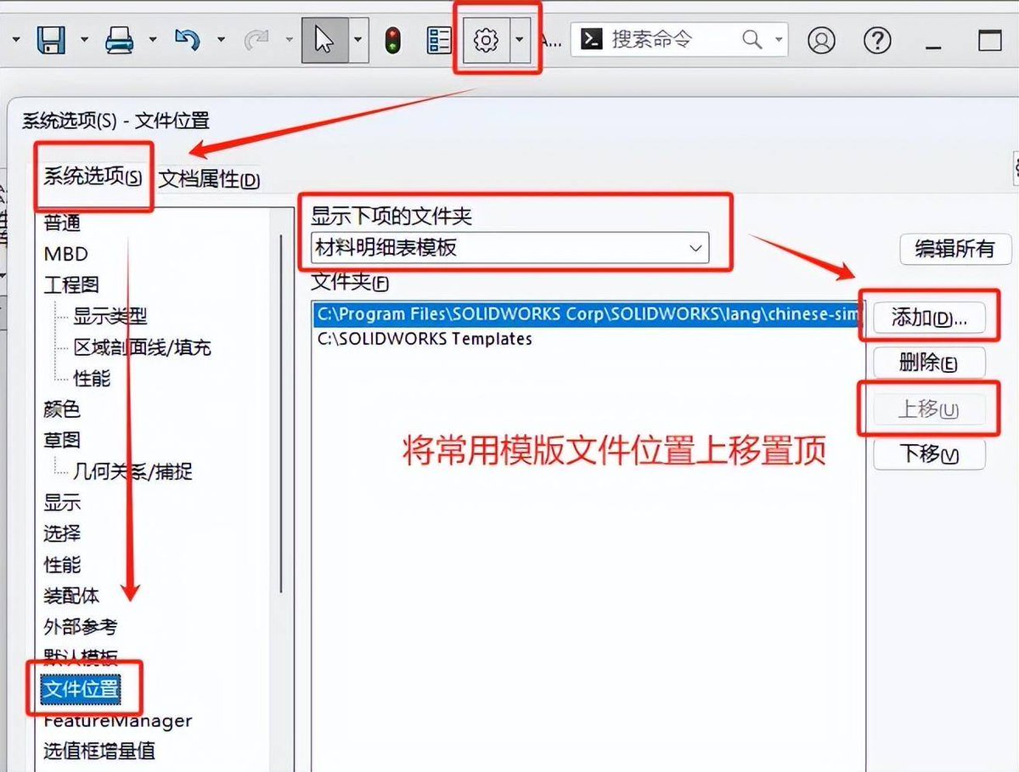Select the C:\Program Files\SOLIDWORKS Corp folder path
Screen dimensions: 1019x772
click(586, 314)
